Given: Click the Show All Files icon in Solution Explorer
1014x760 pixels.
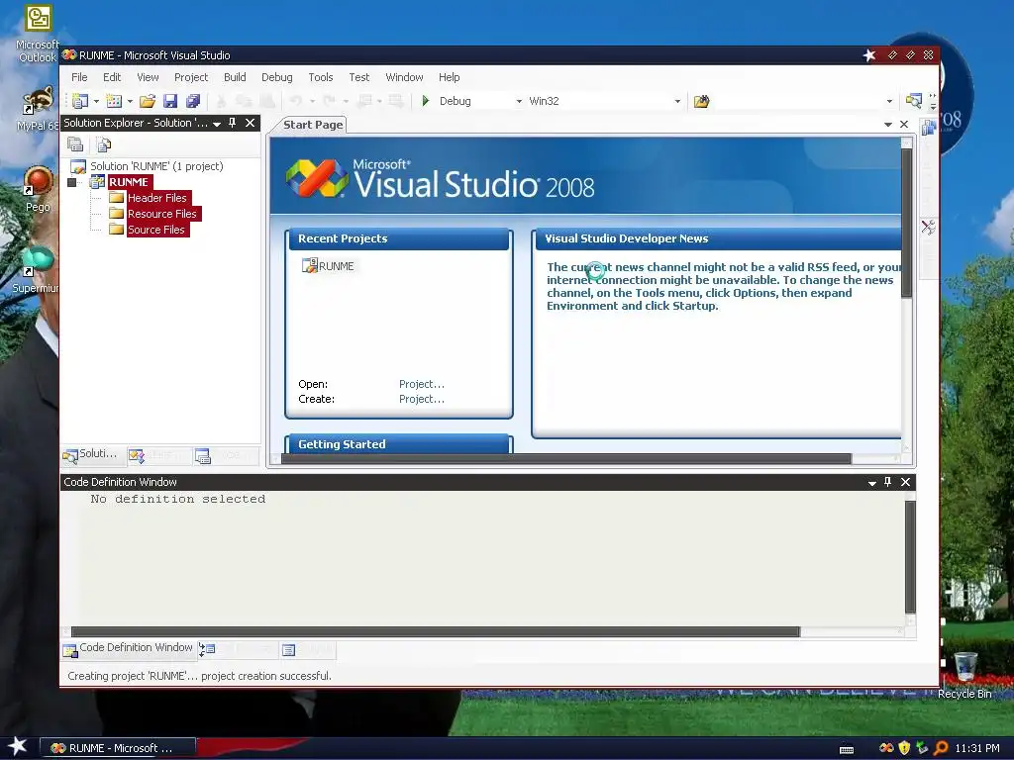Looking at the screenshot, I should pos(103,144).
